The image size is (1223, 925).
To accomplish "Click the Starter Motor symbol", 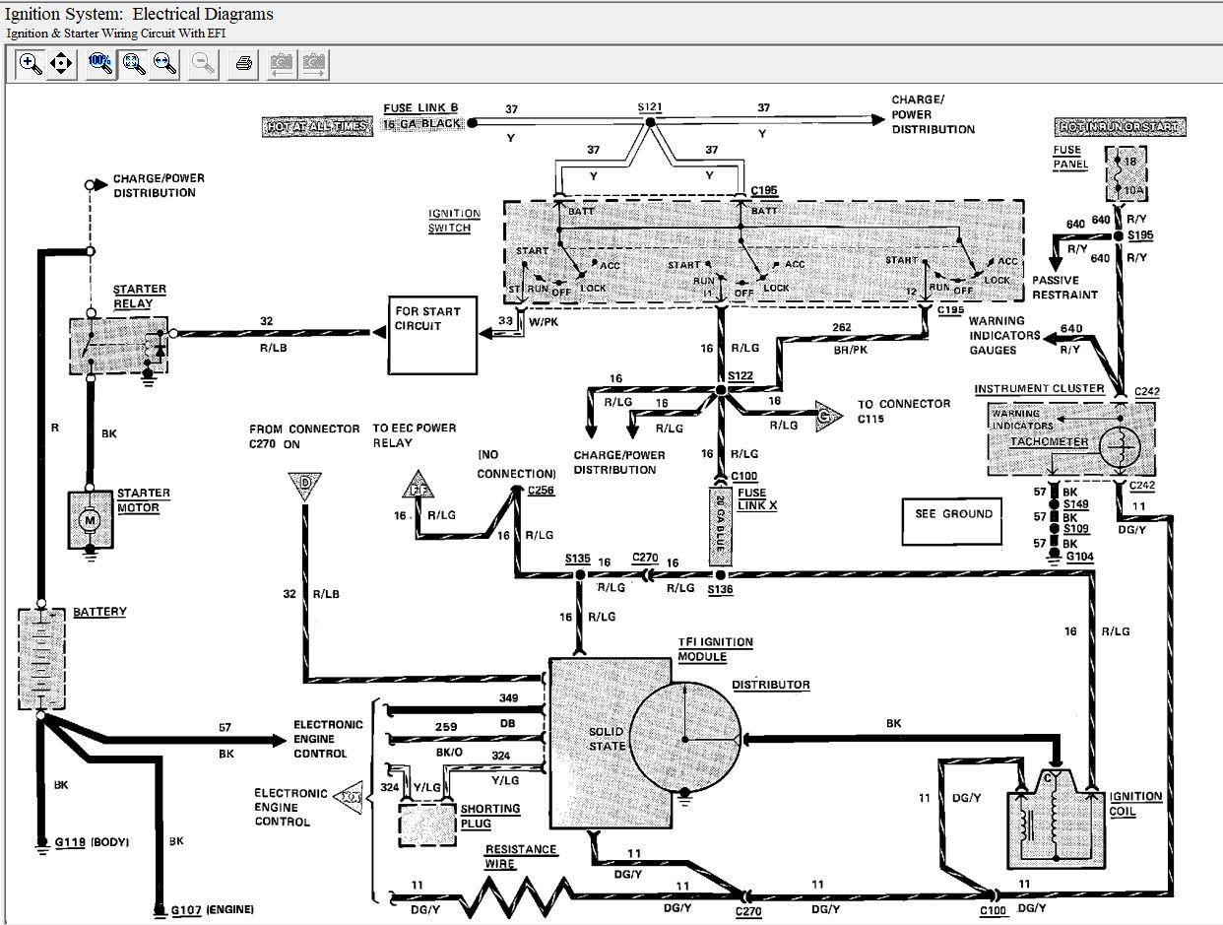I will click(x=91, y=518).
